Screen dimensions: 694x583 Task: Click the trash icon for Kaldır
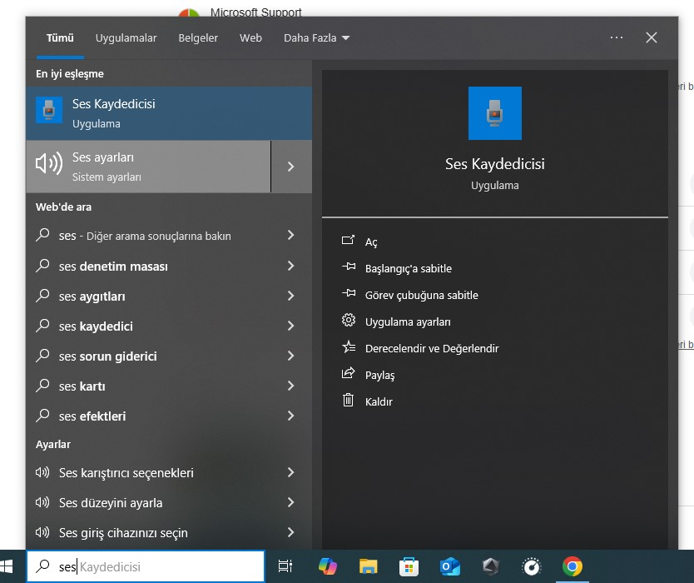tap(349, 400)
